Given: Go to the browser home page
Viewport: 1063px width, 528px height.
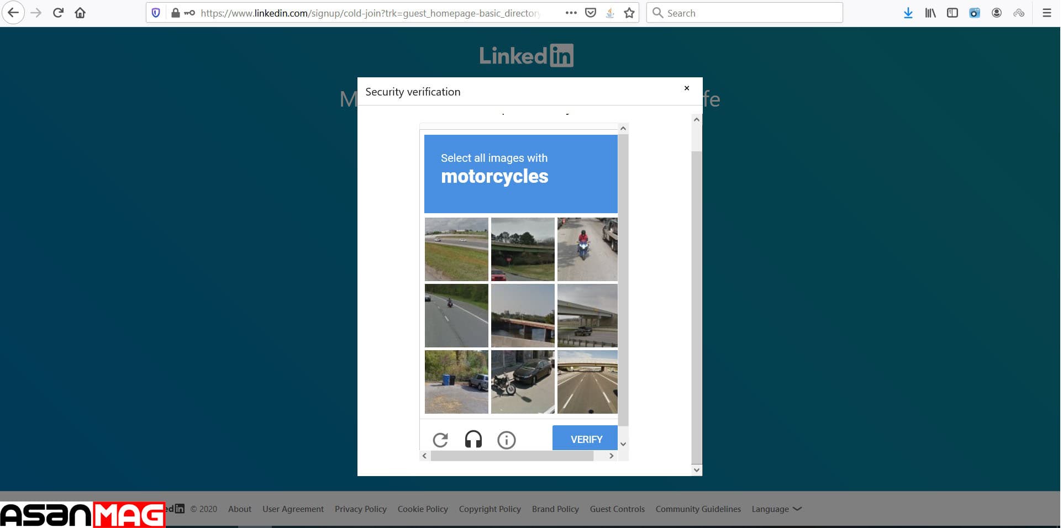Looking at the screenshot, I should [x=80, y=13].
